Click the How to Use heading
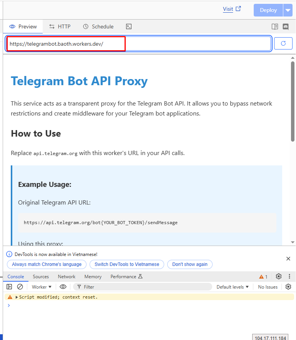This screenshot has width=296, height=340. 36,134
